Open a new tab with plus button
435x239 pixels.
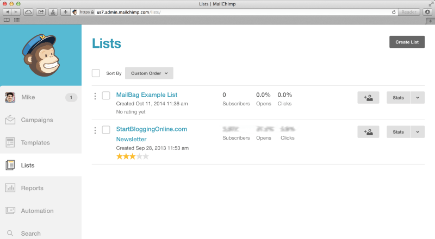pyautogui.click(x=430, y=21)
